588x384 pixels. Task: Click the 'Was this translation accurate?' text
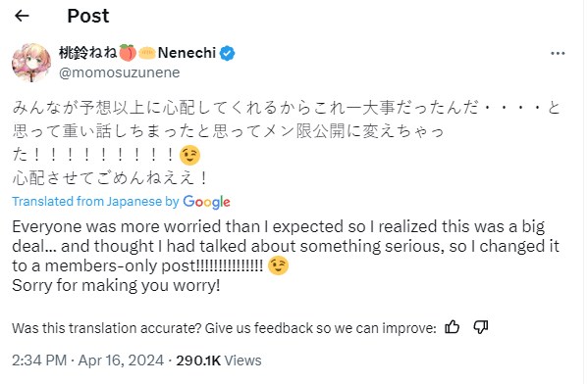pos(224,328)
